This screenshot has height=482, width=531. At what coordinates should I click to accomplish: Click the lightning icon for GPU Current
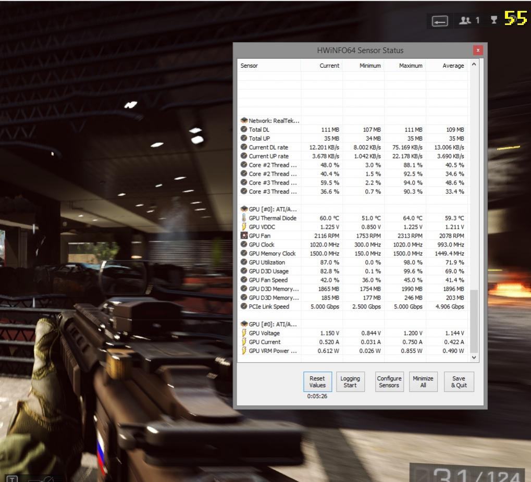(x=243, y=341)
